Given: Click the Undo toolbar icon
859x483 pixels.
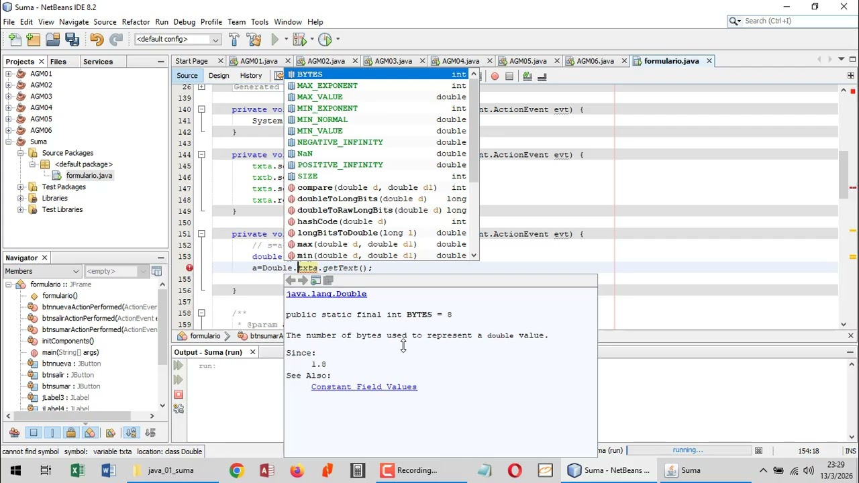Looking at the screenshot, I should [x=96, y=40].
